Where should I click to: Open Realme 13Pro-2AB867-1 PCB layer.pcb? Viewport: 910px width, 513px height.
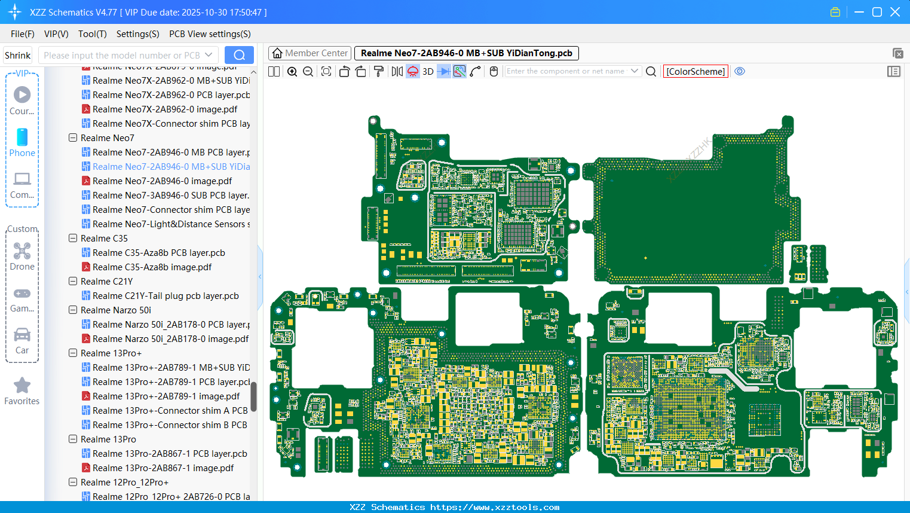(x=164, y=453)
